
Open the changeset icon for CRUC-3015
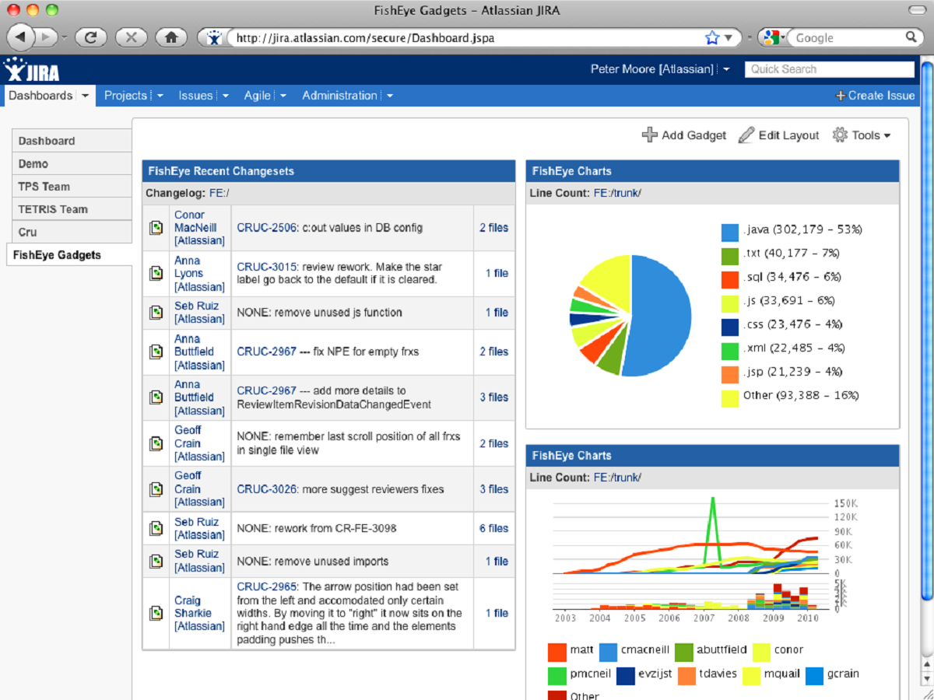(156, 273)
